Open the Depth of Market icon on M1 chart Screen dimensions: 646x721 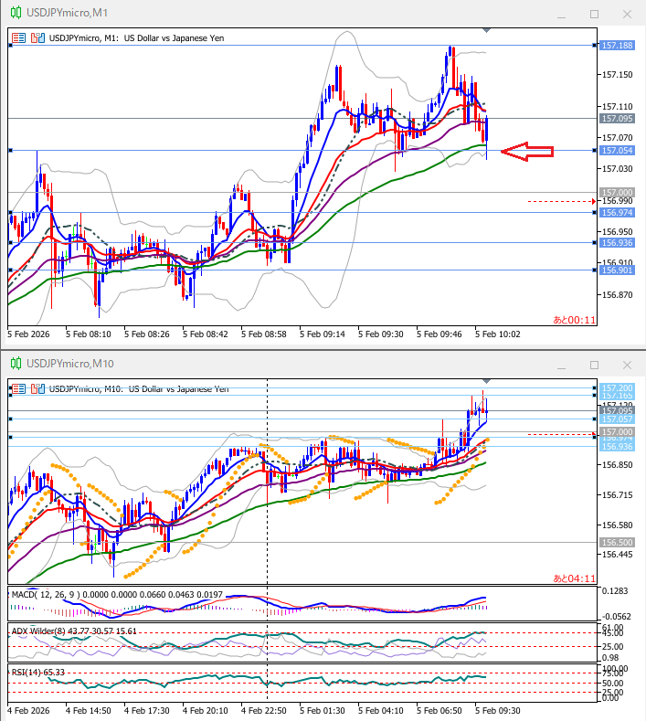(37, 37)
